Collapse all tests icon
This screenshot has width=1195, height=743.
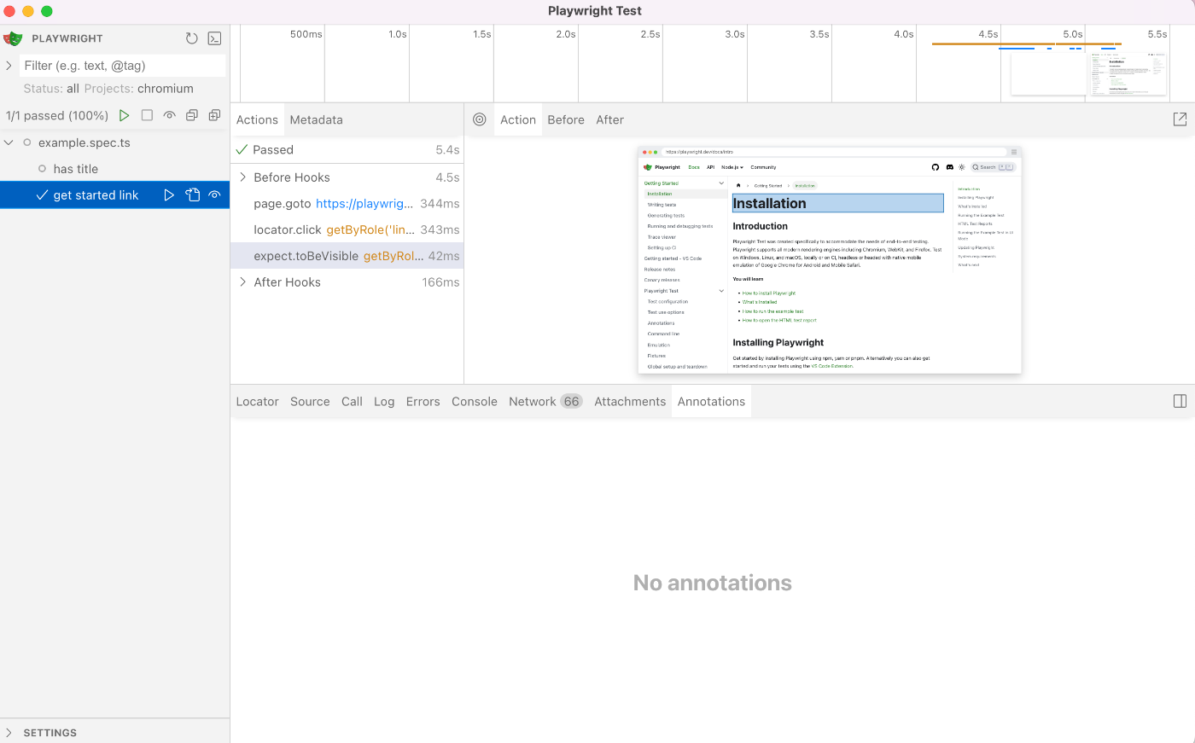pos(192,115)
